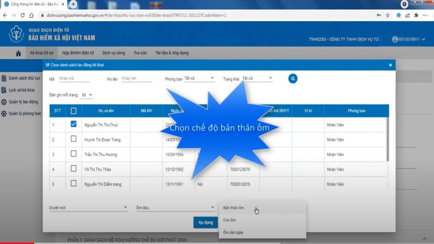Open the browser extensions puzzle icon
434x244 pixels.
pos(416,15)
